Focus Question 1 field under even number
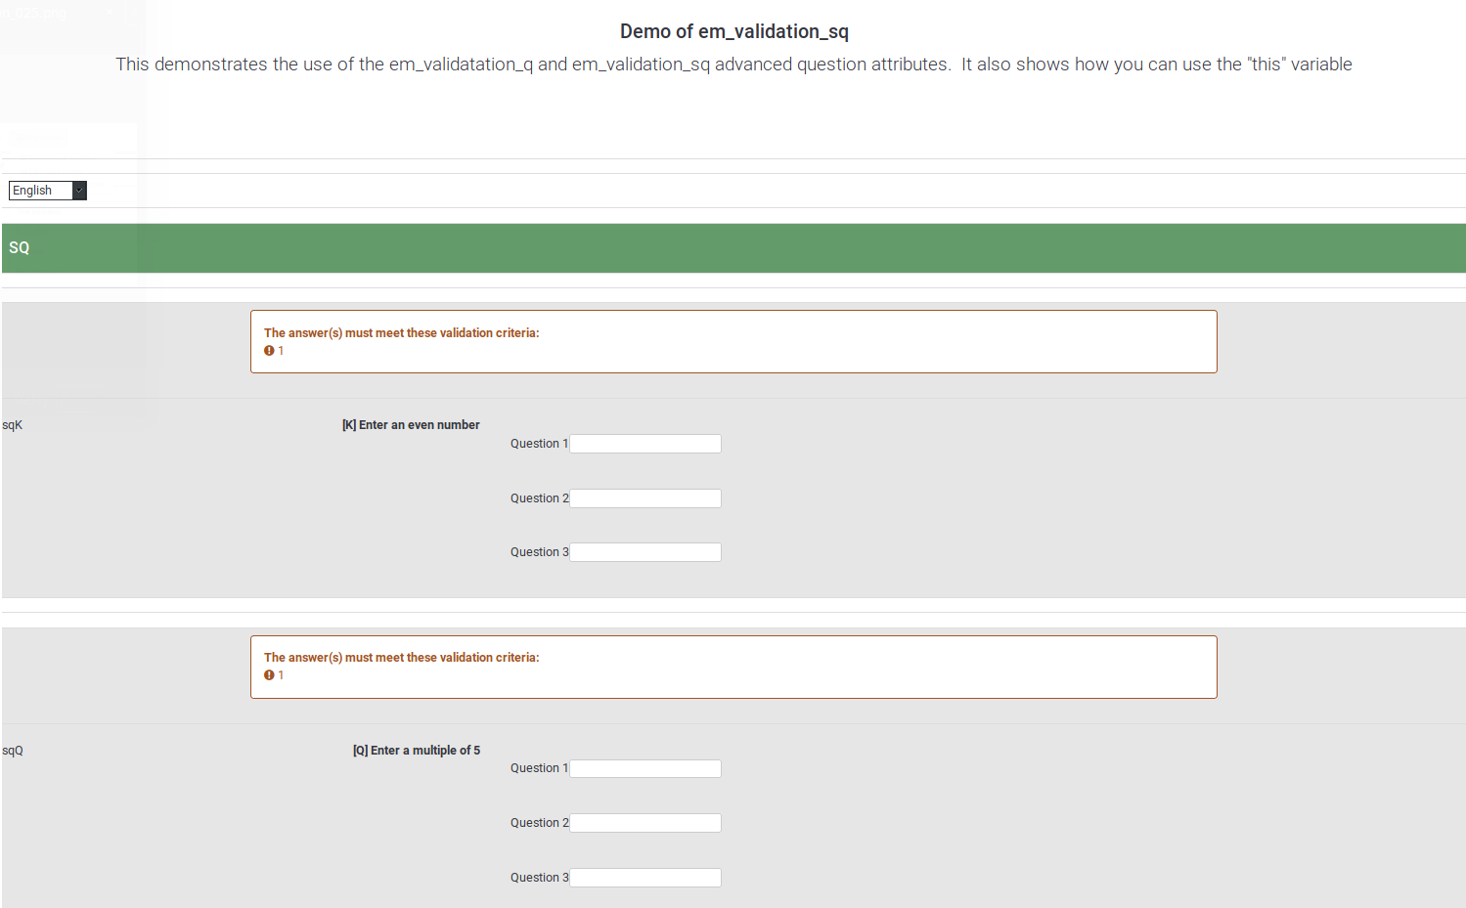 click(x=645, y=444)
